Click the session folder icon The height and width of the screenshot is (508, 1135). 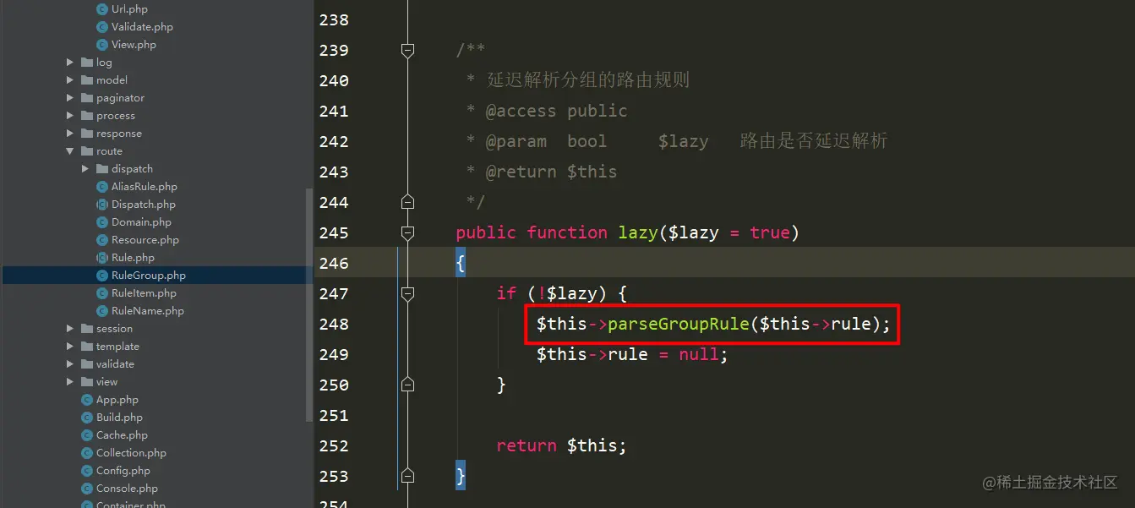[x=87, y=329]
